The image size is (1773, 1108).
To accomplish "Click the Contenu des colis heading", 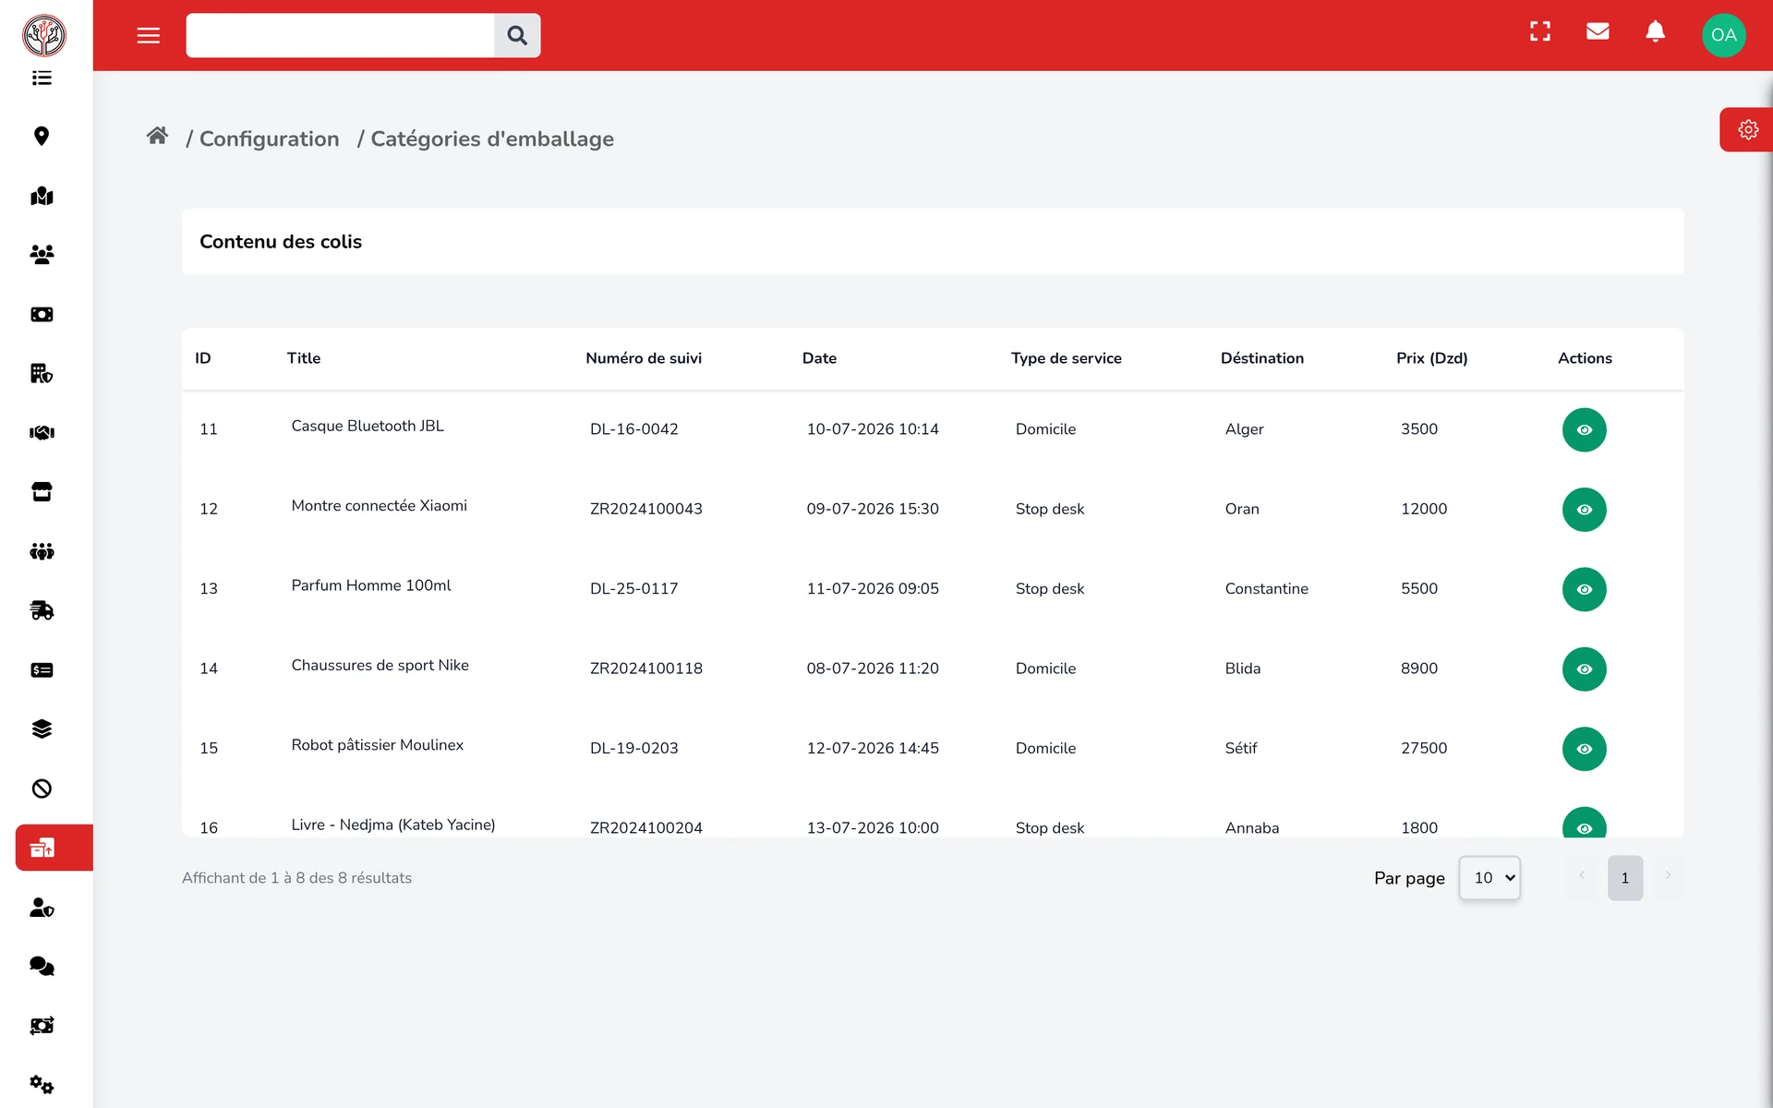I will click(x=281, y=242).
